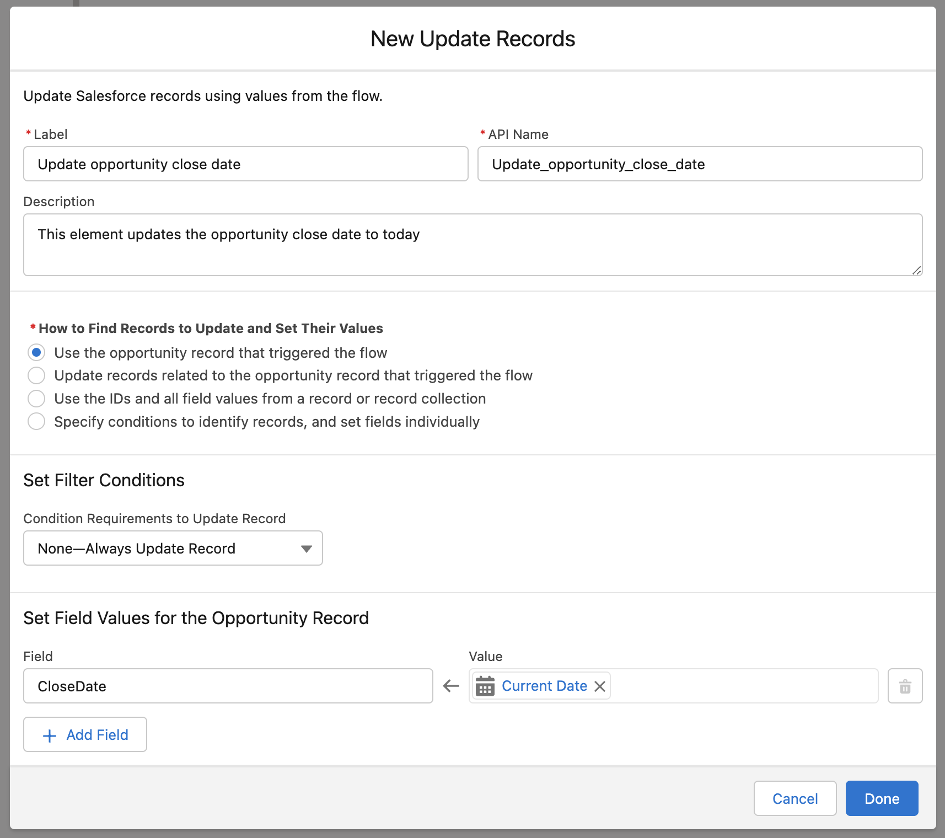Click the Current Date link text

(x=545, y=686)
